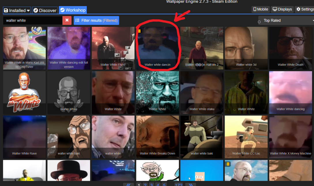Select lowercase 'walter white' close-up face wallpaper

[x=113, y=137]
